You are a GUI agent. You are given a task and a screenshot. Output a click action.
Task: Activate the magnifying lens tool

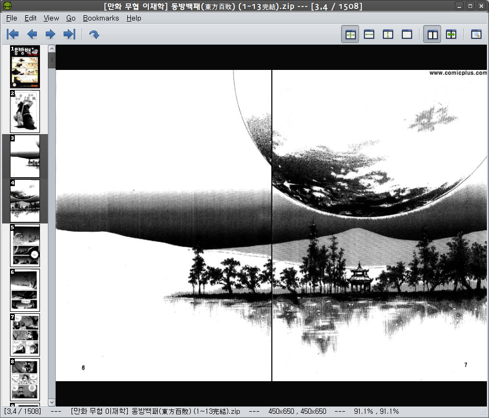pos(476,34)
